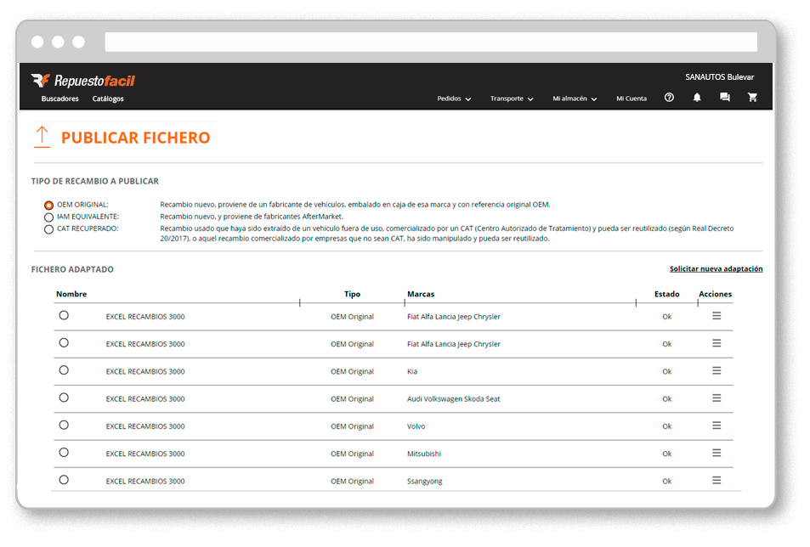This screenshot has width=810, height=547.
Task: Open actions menu for Volvo row
Action: click(717, 426)
